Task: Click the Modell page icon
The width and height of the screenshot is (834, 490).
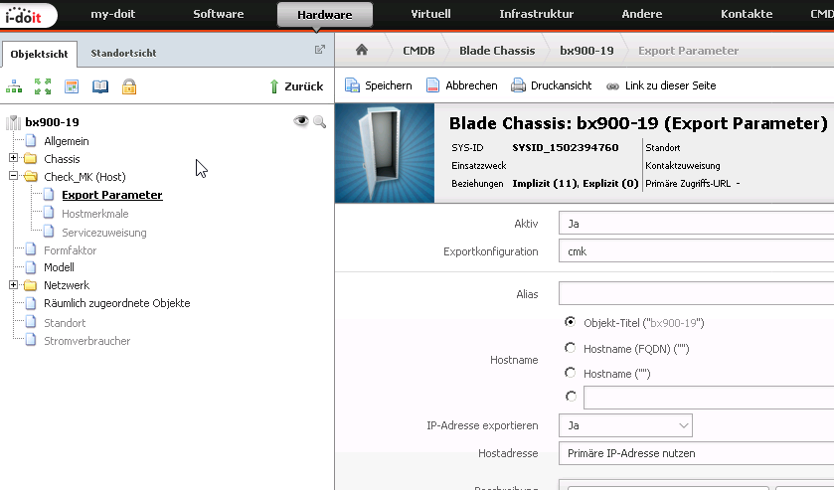Action: [x=31, y=267]
